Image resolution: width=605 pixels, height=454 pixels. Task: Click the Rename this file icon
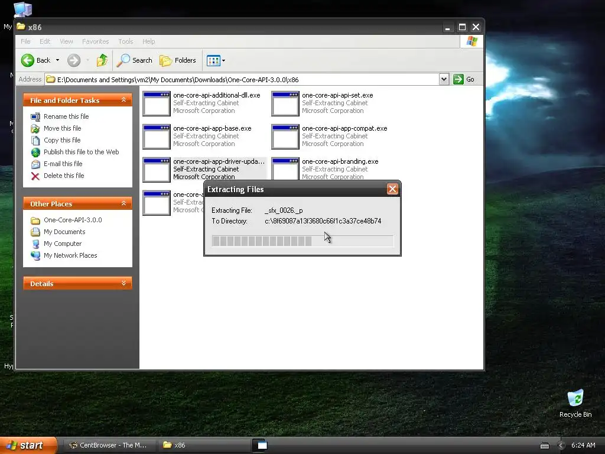[x=35, y=116]
